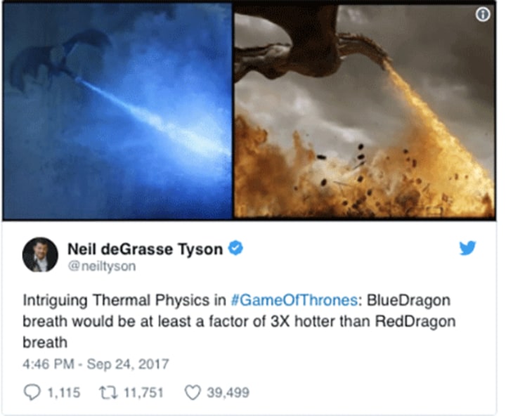Click the 11,751 retweets count
Viewport: 506px width, 416px height.
(143, 393)
